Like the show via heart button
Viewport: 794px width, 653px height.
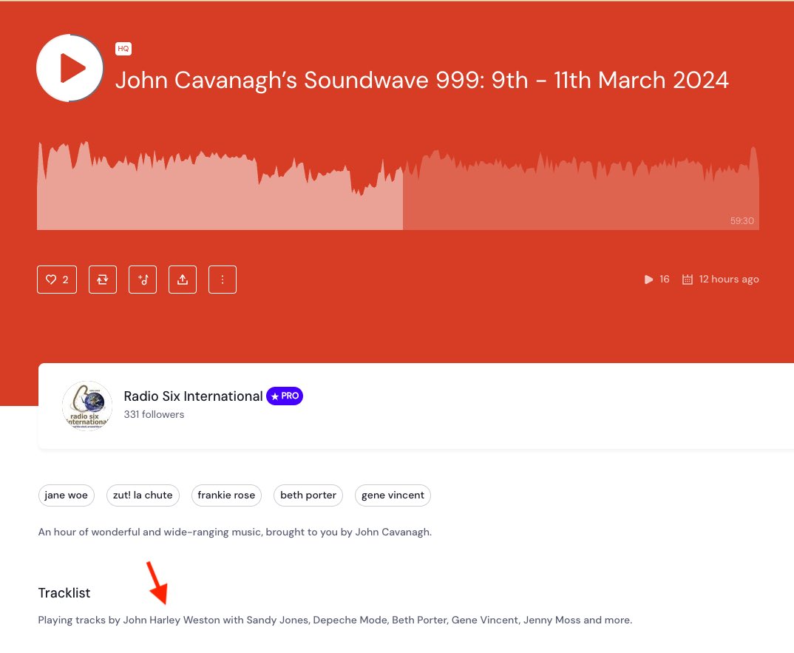[57, 280]
